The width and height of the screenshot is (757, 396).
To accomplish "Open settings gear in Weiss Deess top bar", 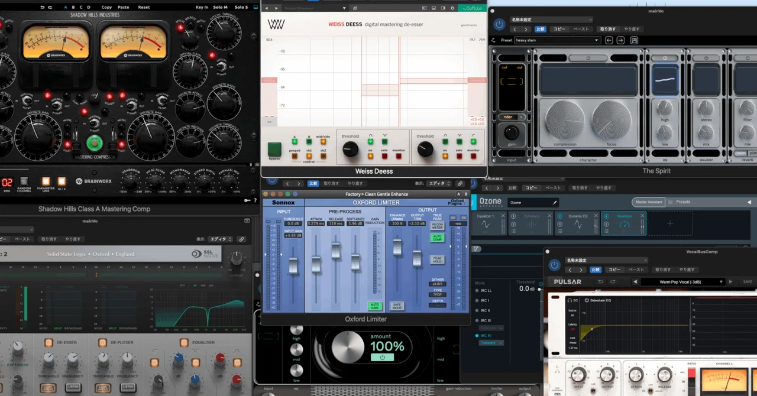I will [452, 8].
